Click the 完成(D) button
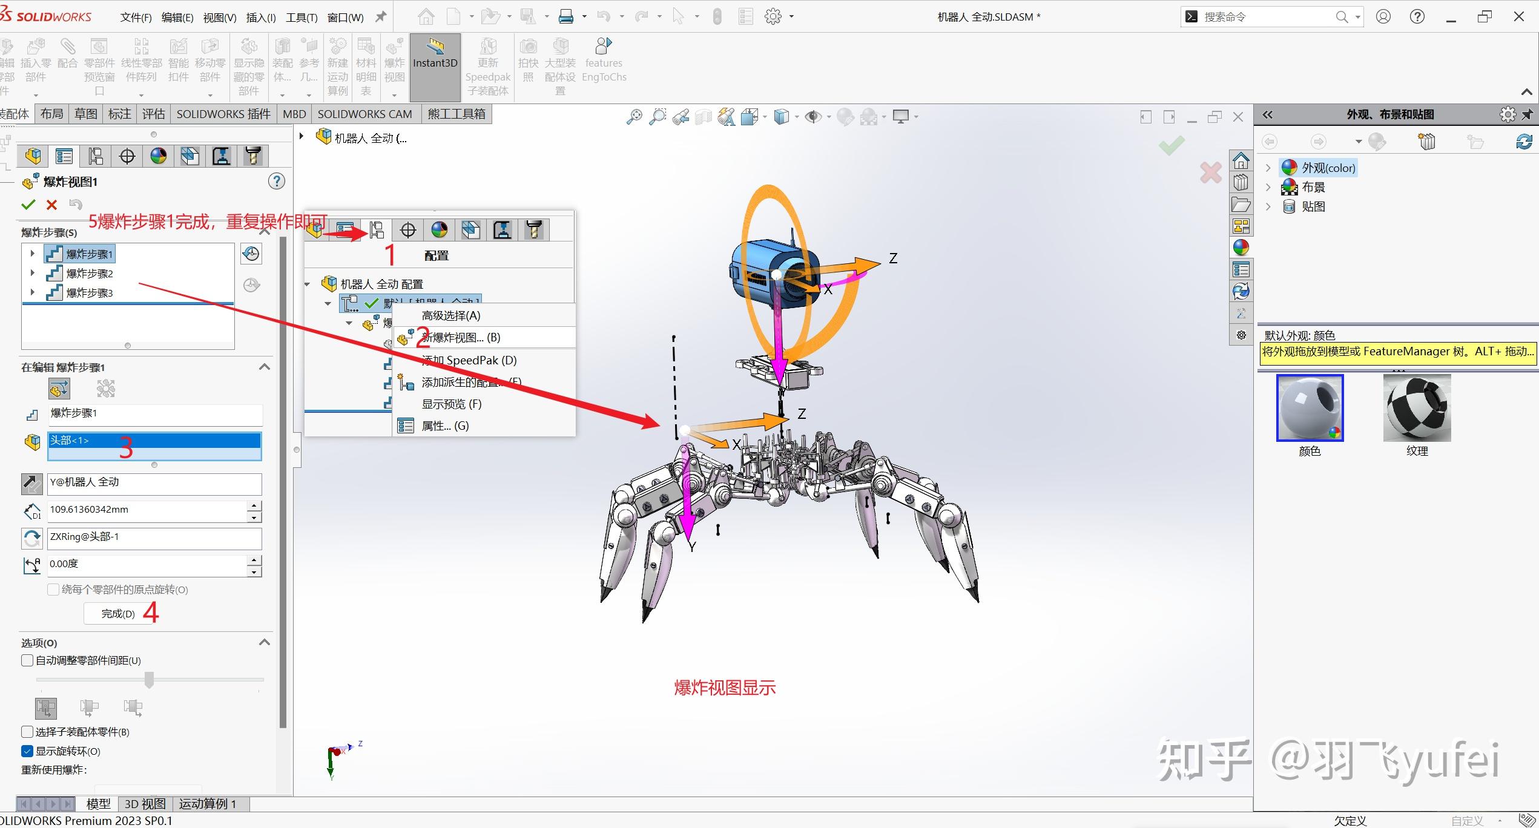Image resolution: width=1539 pixels, height=828 pixels. tap(118, 614)
